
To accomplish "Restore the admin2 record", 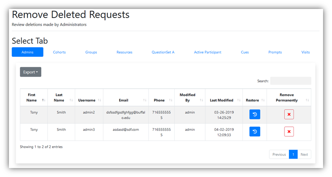I will (255, 114).
